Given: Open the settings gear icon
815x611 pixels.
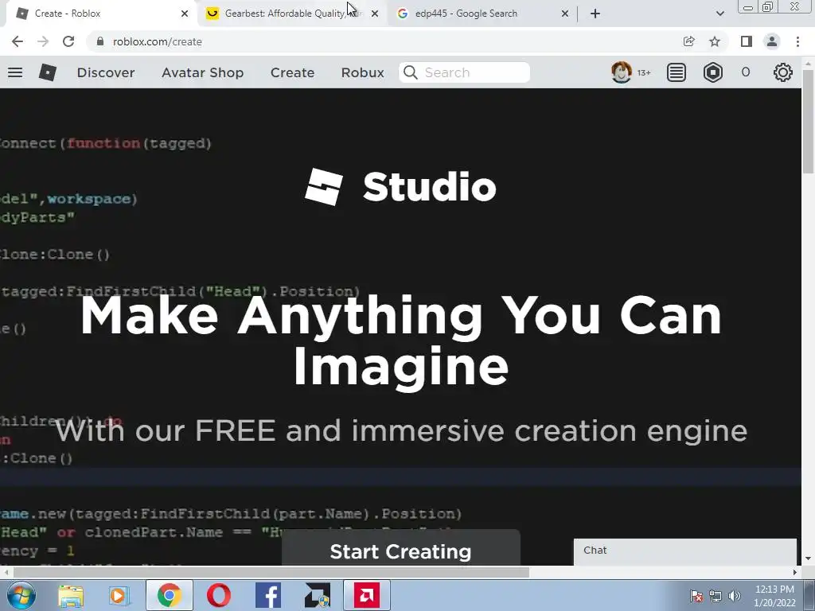Looking at the screenshot, I should click(783, 72).
